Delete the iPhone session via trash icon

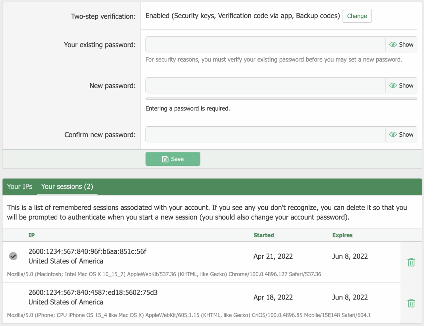pos(411,303)
